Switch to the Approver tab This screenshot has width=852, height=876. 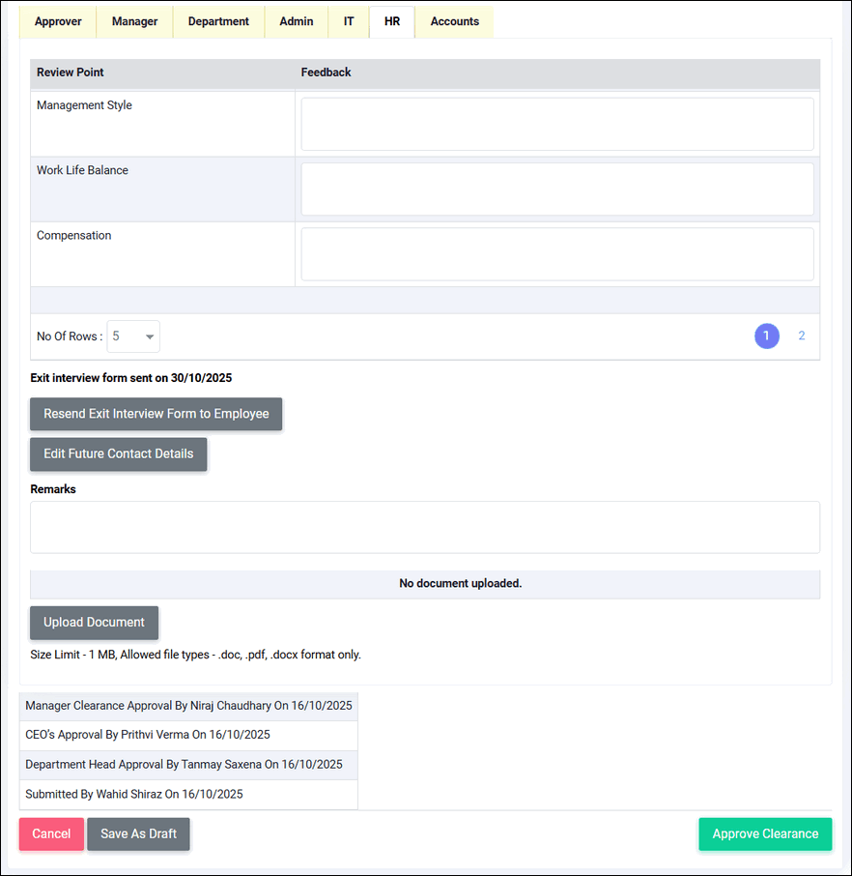(58, 21)
